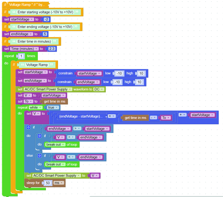223x197 pixels.
Task: Click the collapsed Voltage Ramp comment block header
Action: (x=26, y=5)
